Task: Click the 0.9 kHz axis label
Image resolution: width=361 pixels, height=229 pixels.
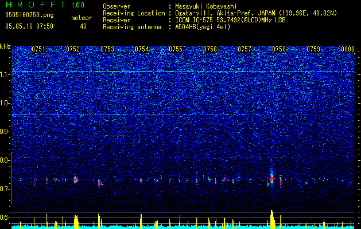Action: click(x=5, y=132)
